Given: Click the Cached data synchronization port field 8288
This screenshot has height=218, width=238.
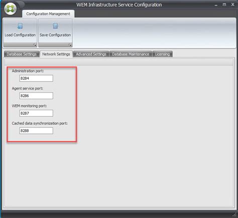Looking at the screenshot, I should click(x=36, y=130).
